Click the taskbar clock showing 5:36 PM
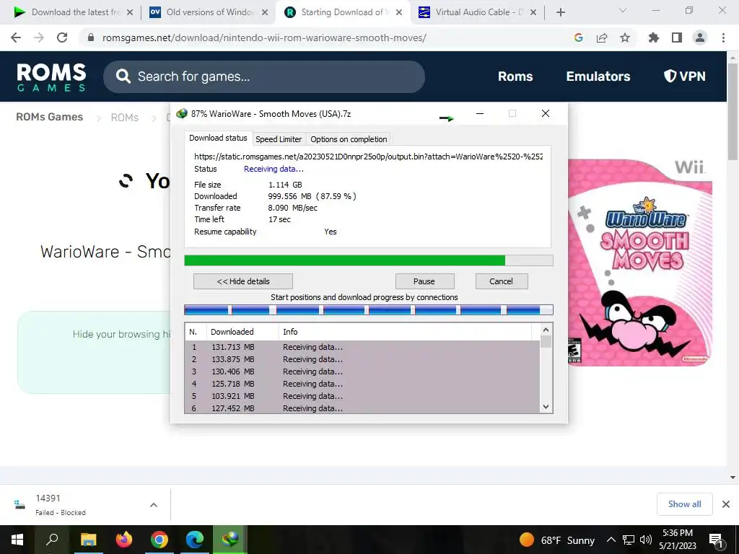The height and width of the screenshot is (554, 739). tap(677, 540)
